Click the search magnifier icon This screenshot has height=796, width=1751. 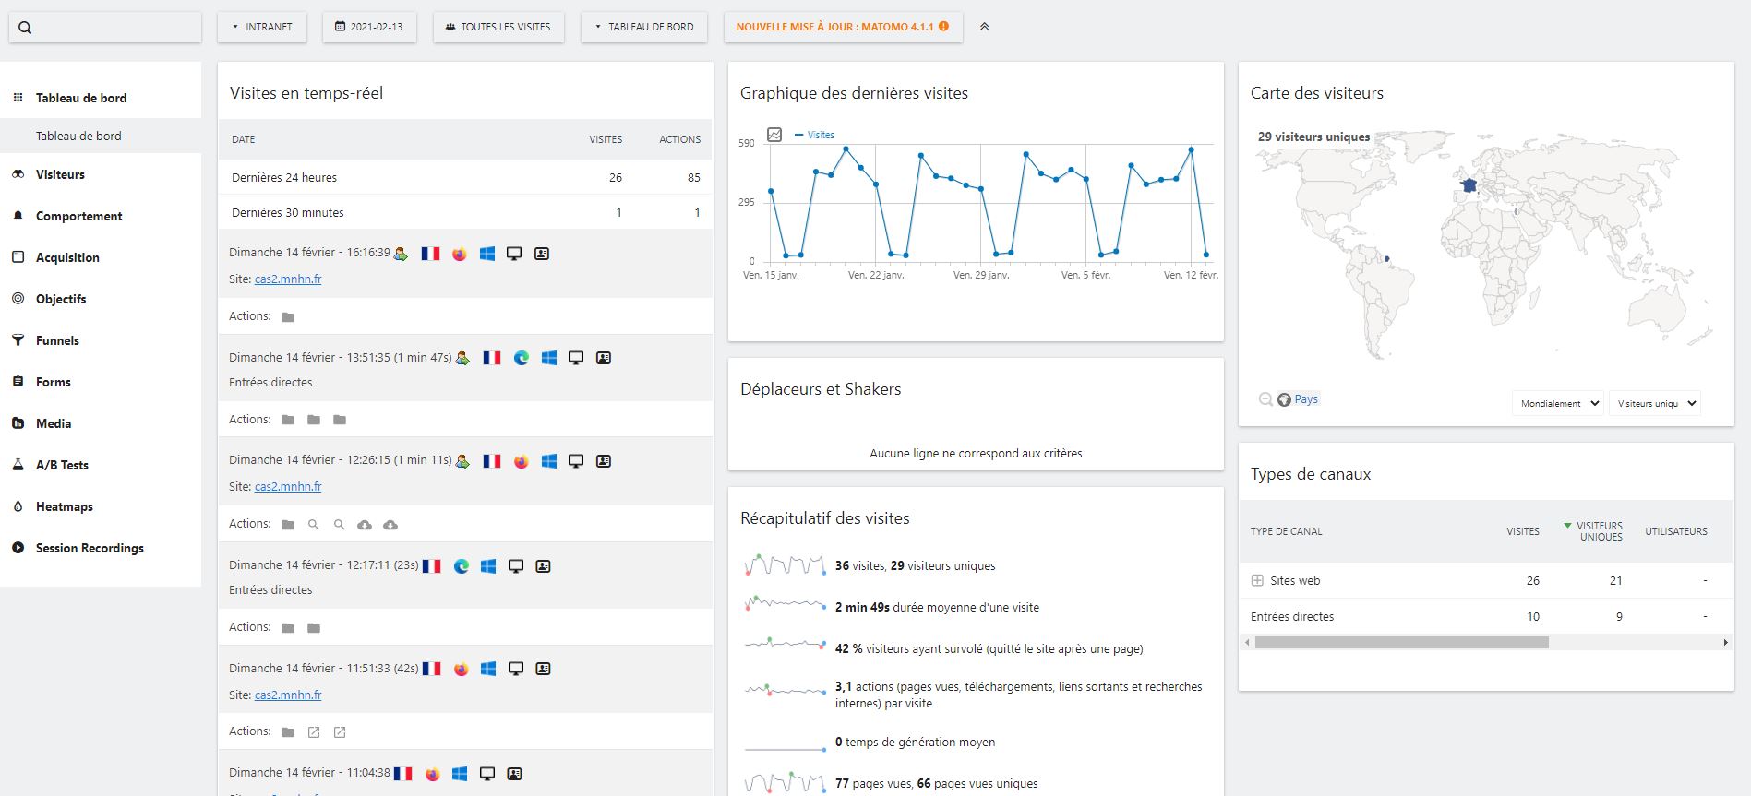[25, 28]
